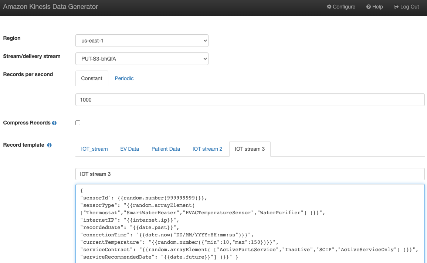Viewport: 427px width, 263px height.
Task: Select the IOT stream 3 template tab
Action: coord(250,149)
